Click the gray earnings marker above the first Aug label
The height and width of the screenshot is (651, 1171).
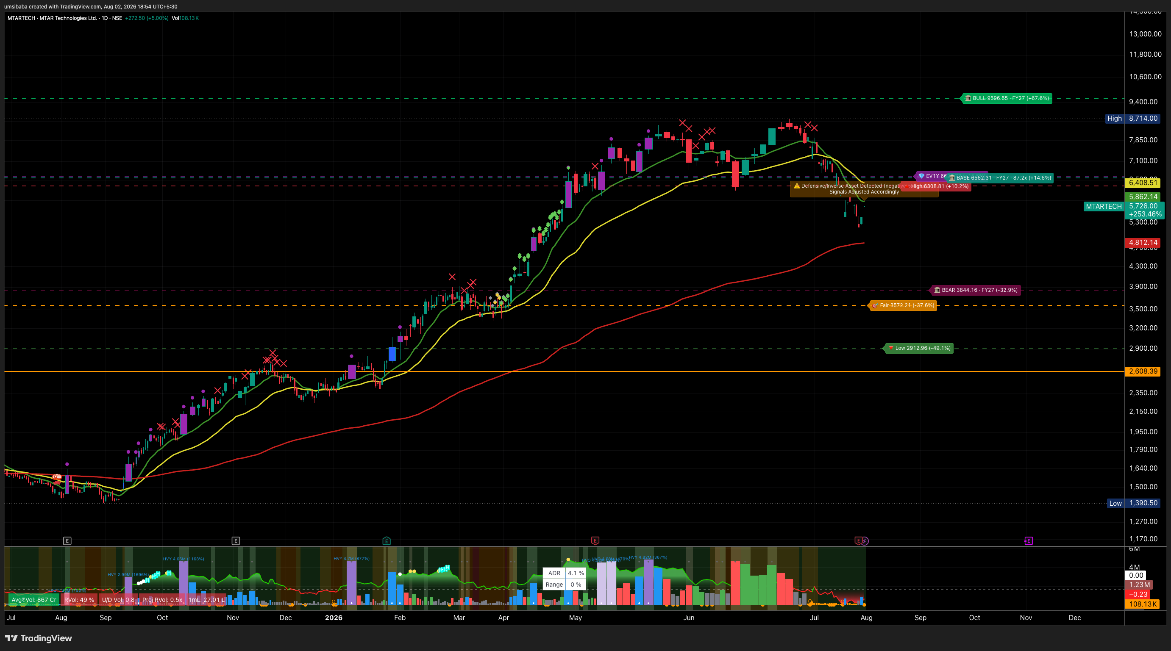(67, 540)
